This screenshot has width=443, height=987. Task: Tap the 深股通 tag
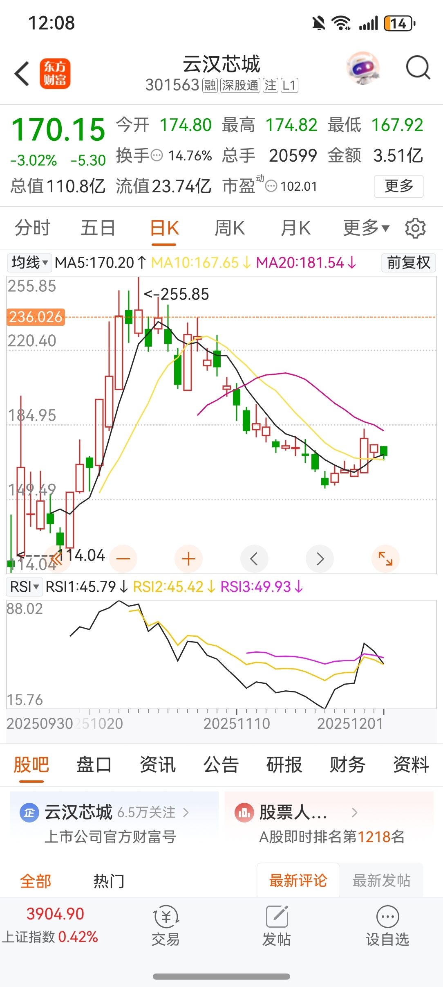pyautogui.click(x=240, y=85)
